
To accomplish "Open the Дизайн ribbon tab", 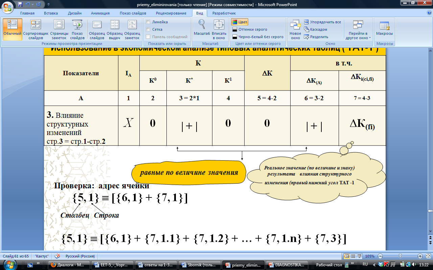I will point(74,13).
